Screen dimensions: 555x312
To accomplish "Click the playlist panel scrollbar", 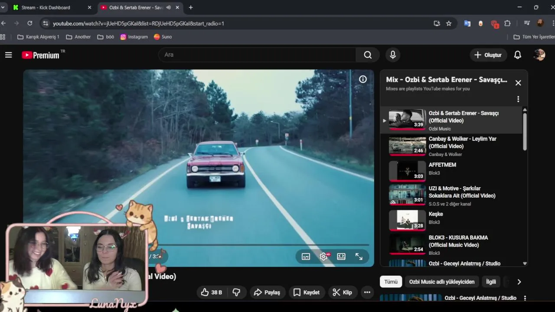I will (525, 132).
